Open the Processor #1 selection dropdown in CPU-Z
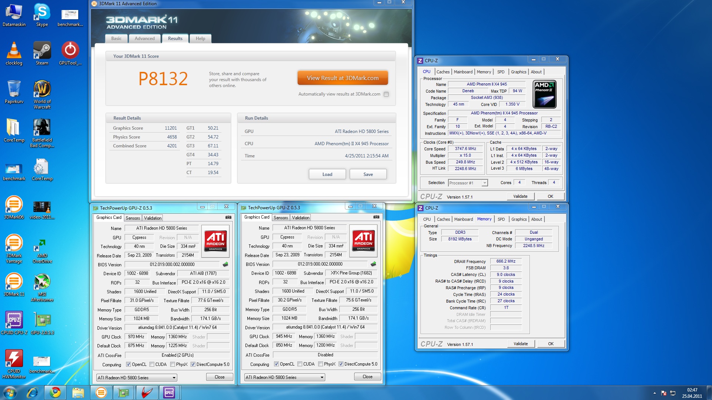 [484, 183]
